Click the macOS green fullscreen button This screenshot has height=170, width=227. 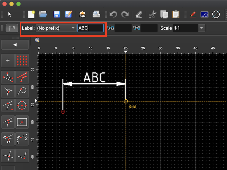(18, 4)
